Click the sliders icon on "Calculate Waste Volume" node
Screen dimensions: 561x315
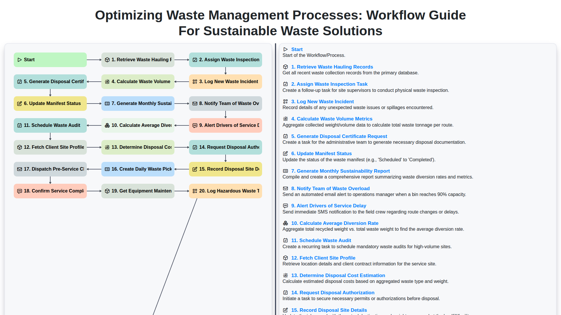click(x=107, y=81)
